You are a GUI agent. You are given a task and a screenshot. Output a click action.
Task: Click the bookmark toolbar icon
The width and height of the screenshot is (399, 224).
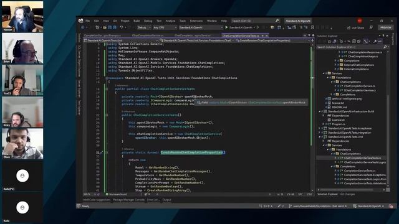312,27
